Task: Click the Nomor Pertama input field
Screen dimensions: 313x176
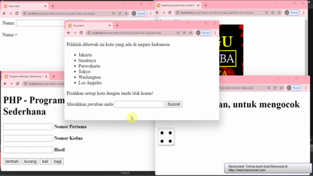Action: click(x=28, y=127)
